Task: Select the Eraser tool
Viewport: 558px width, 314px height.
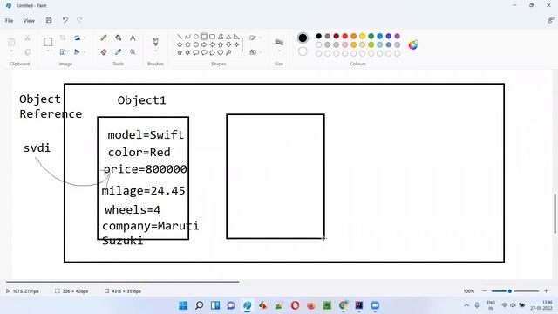Action: click(x=104, y=52)
